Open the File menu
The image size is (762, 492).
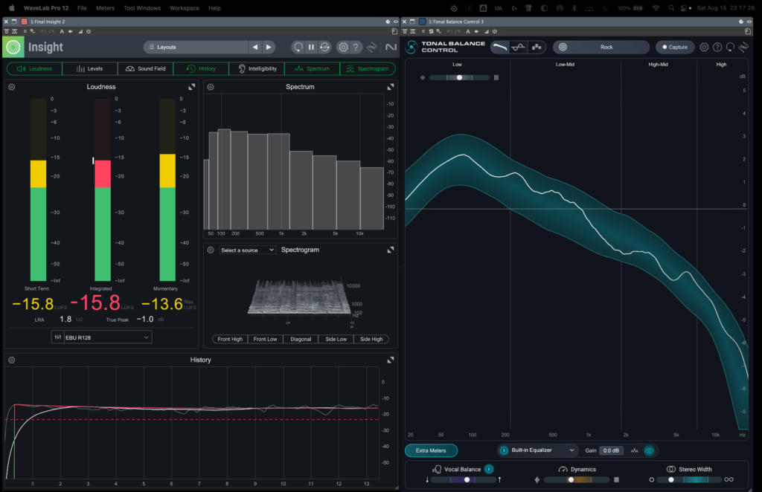click(82, 8)
